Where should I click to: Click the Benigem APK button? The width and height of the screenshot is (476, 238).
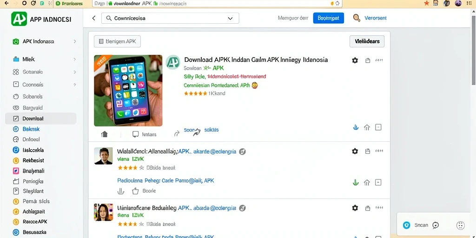pos(117,41)
